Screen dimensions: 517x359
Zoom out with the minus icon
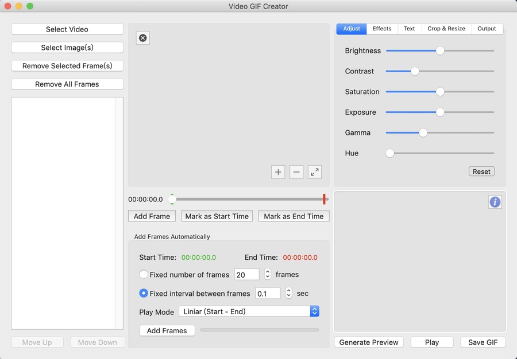(x=296, y=172)
